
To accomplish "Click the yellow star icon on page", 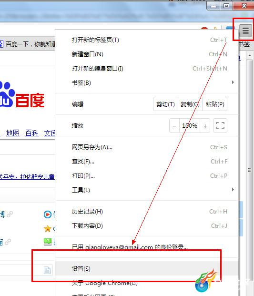I will click(x=47, y=229).
